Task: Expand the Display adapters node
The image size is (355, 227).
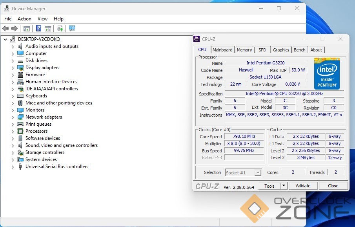Action: tap(13, 68)
